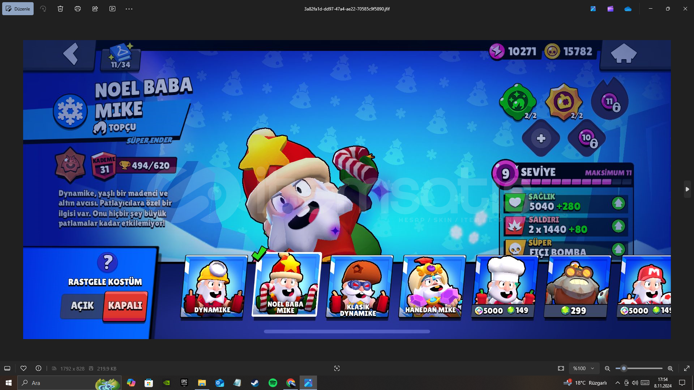Open the notification center icon

click(x=682, y=383)
